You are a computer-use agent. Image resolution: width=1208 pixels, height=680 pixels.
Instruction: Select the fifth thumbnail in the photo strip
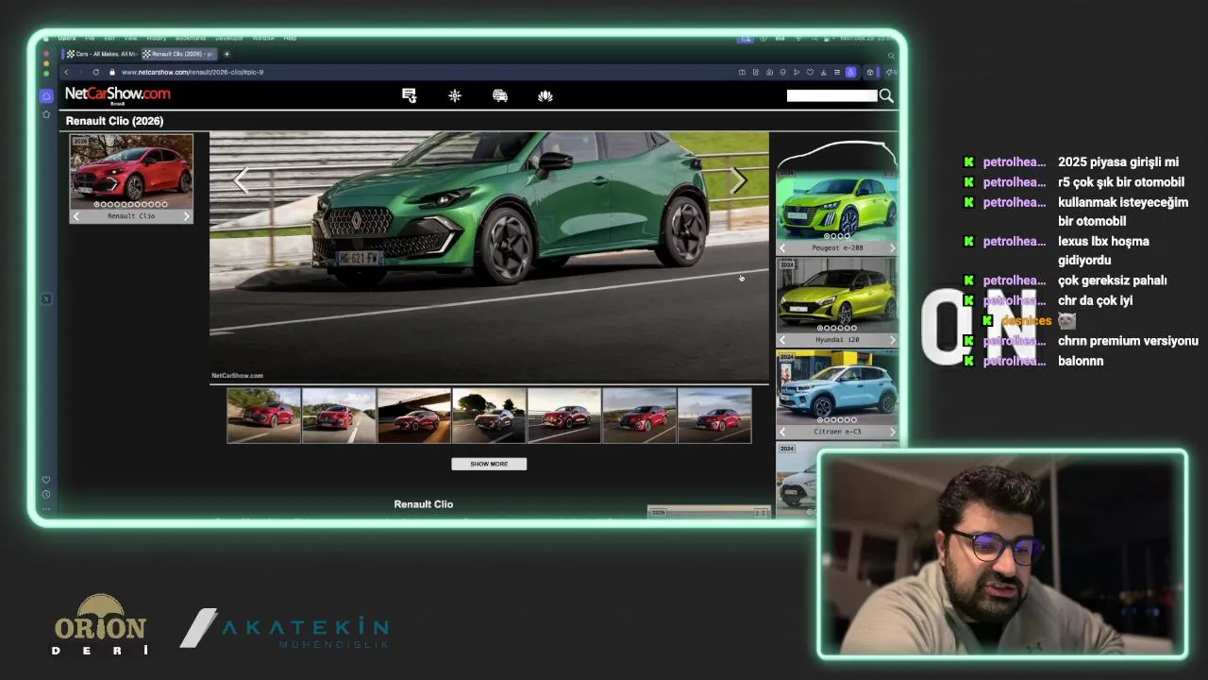point(564,416)
